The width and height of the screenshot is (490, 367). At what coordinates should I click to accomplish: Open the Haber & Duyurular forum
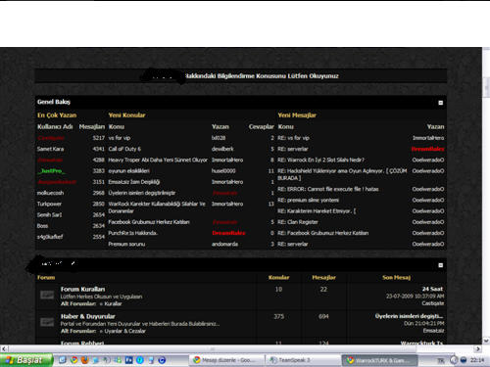pyautogui.click(x=87, y=316)
